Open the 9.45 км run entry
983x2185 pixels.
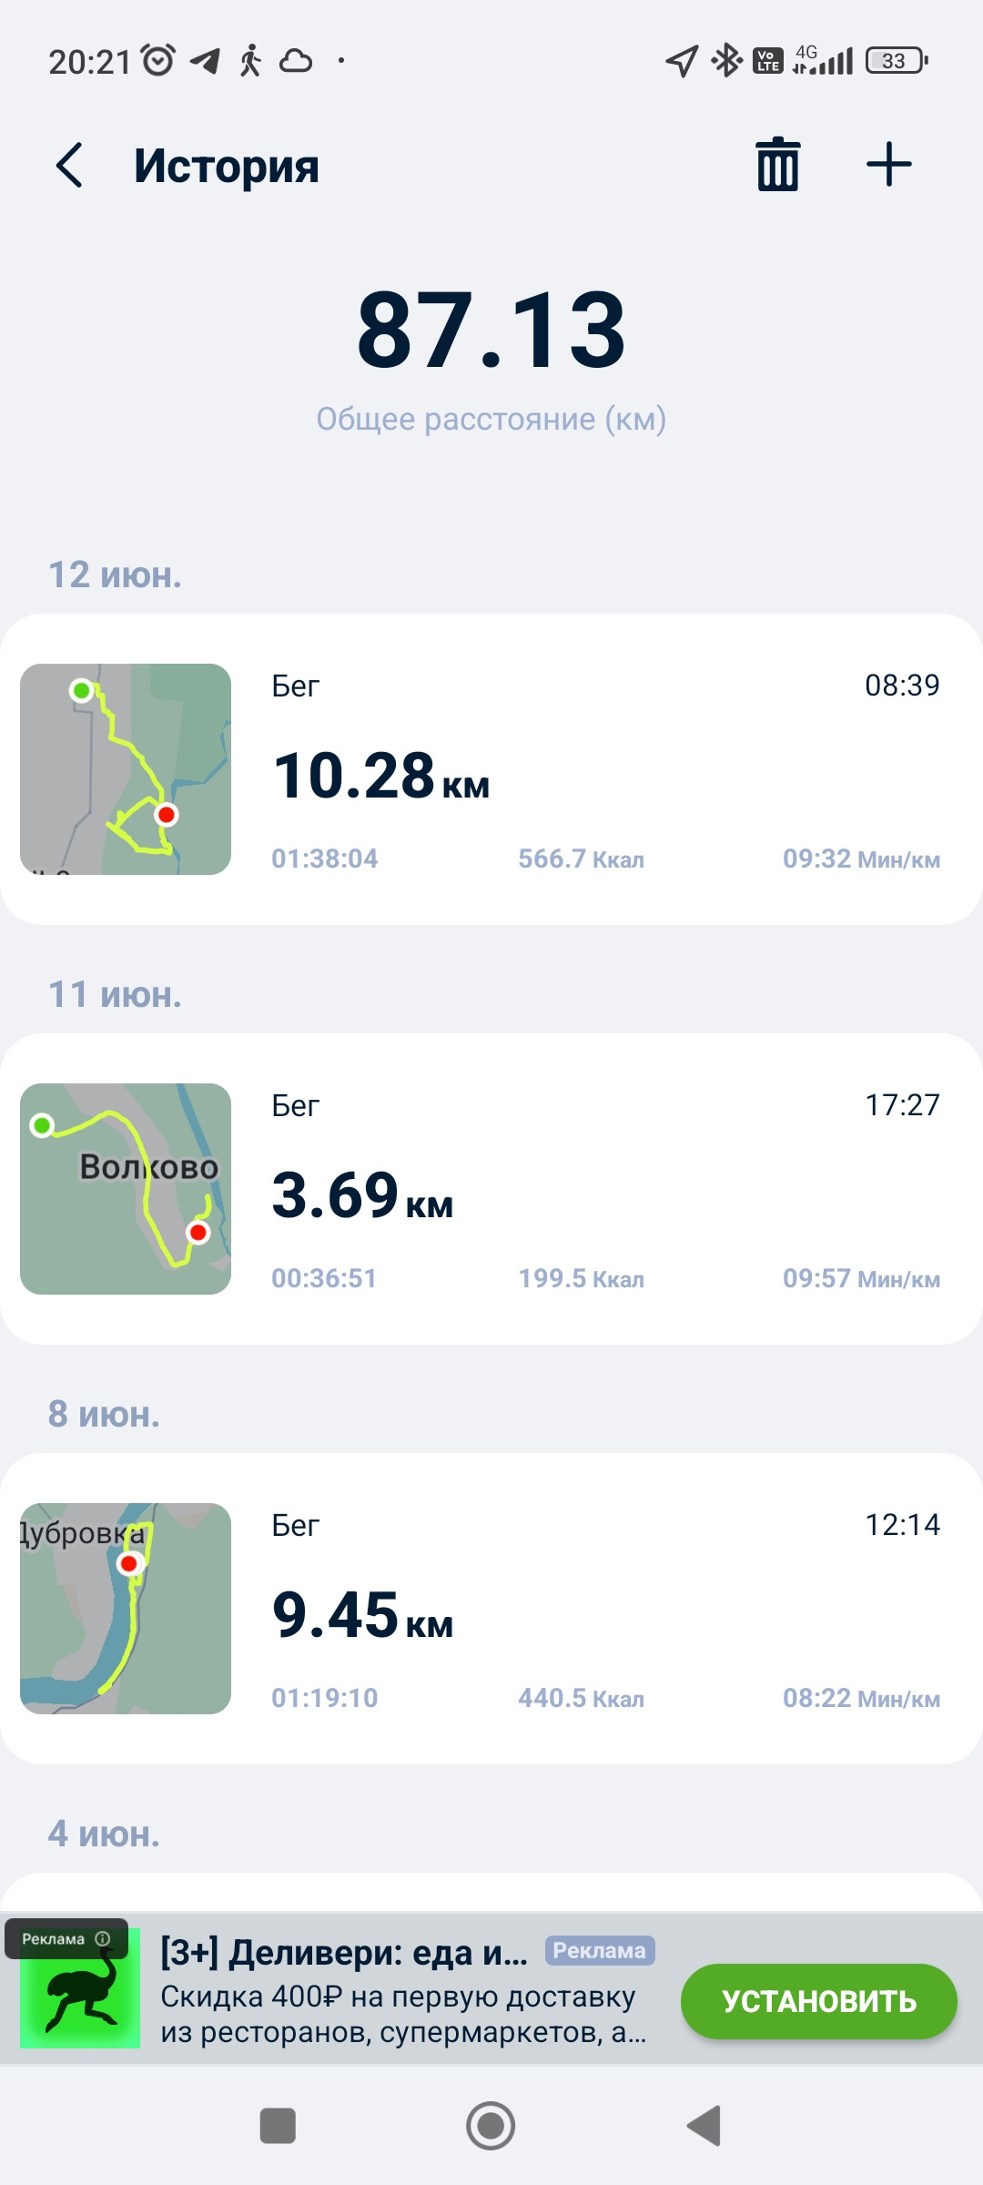(491, 1609)
